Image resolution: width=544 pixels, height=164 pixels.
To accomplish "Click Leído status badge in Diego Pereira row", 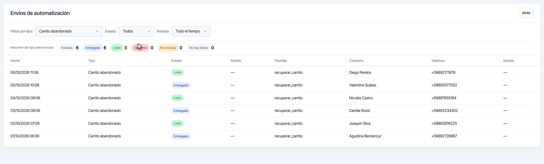I will click(177, 73).
